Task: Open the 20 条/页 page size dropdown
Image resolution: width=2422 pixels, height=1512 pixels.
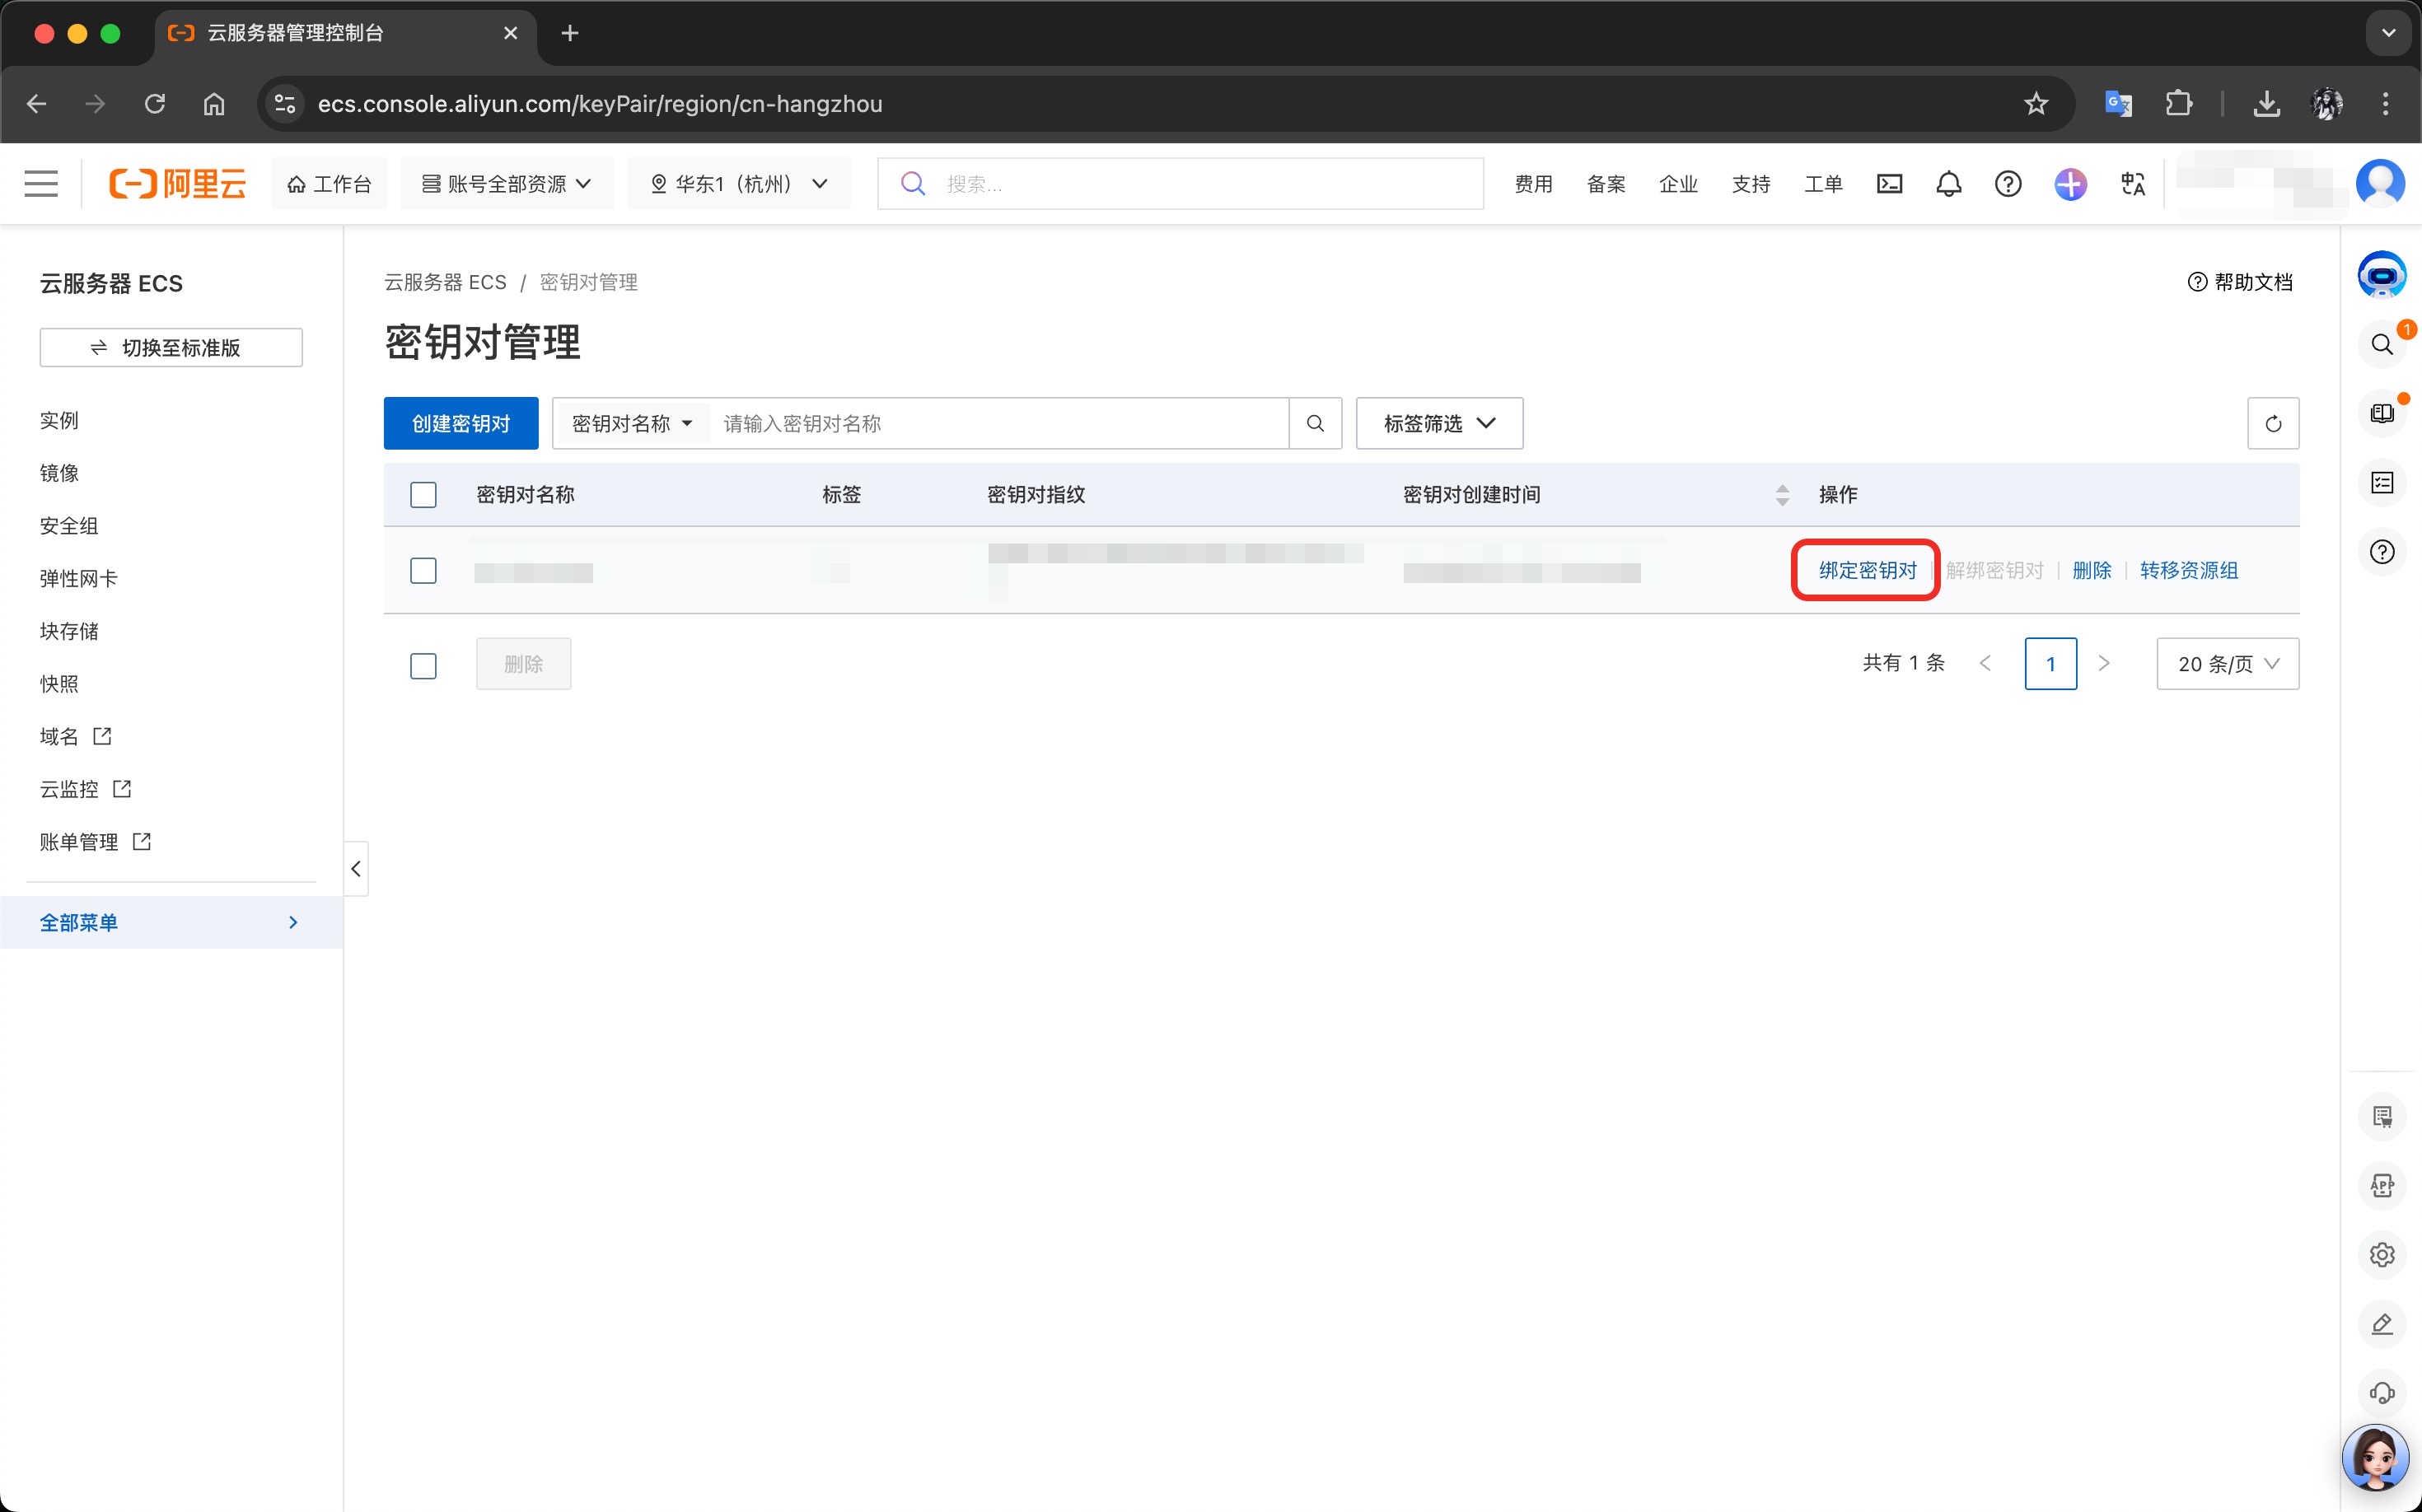Action: pyautogui.click(x=2227, y=664)
